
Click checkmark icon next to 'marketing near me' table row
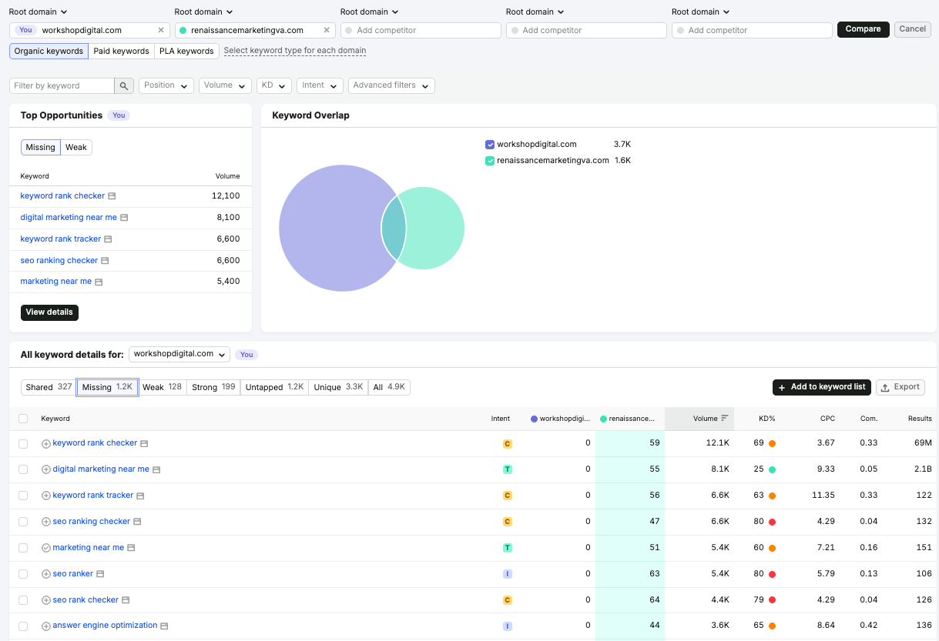(x=45, y=548)
